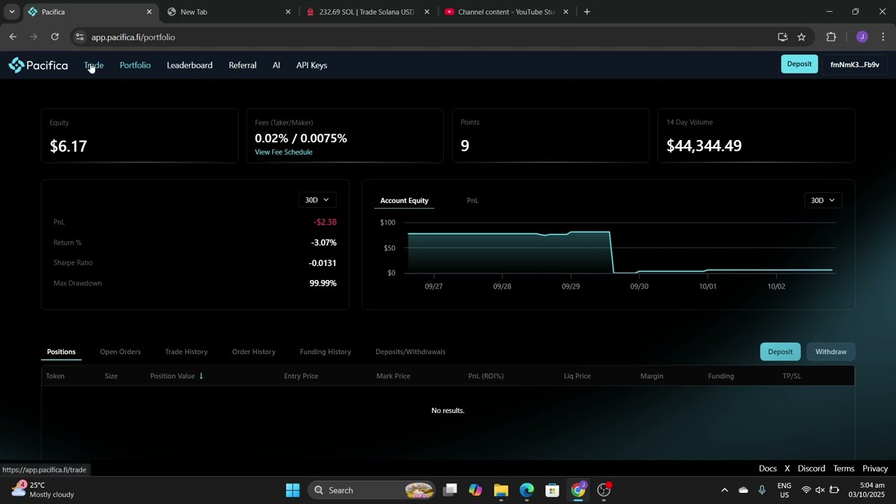Click the install app icon in address bar
This screenshot has height=504, width=896.
(783, 37)
